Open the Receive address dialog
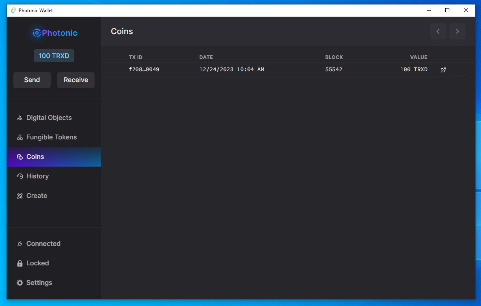Screen dimensions: 481x306 (x=76, y=80)
